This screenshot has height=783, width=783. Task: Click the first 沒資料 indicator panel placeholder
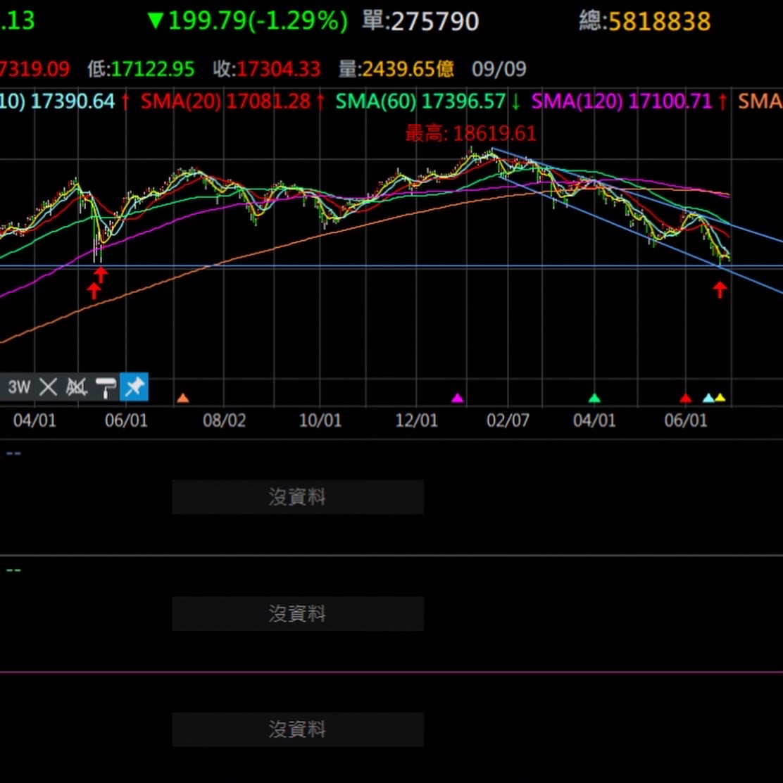pyautogui.click(x=298, y=497)
